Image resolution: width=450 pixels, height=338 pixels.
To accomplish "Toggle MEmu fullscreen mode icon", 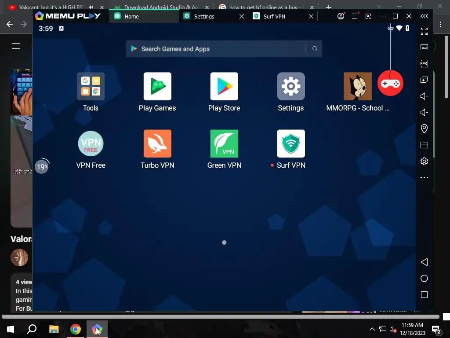I will [x=424, y=31].
